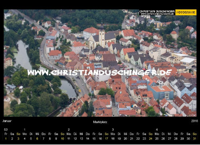Select Friday 1 in the calendar

[x=6, y=139]
